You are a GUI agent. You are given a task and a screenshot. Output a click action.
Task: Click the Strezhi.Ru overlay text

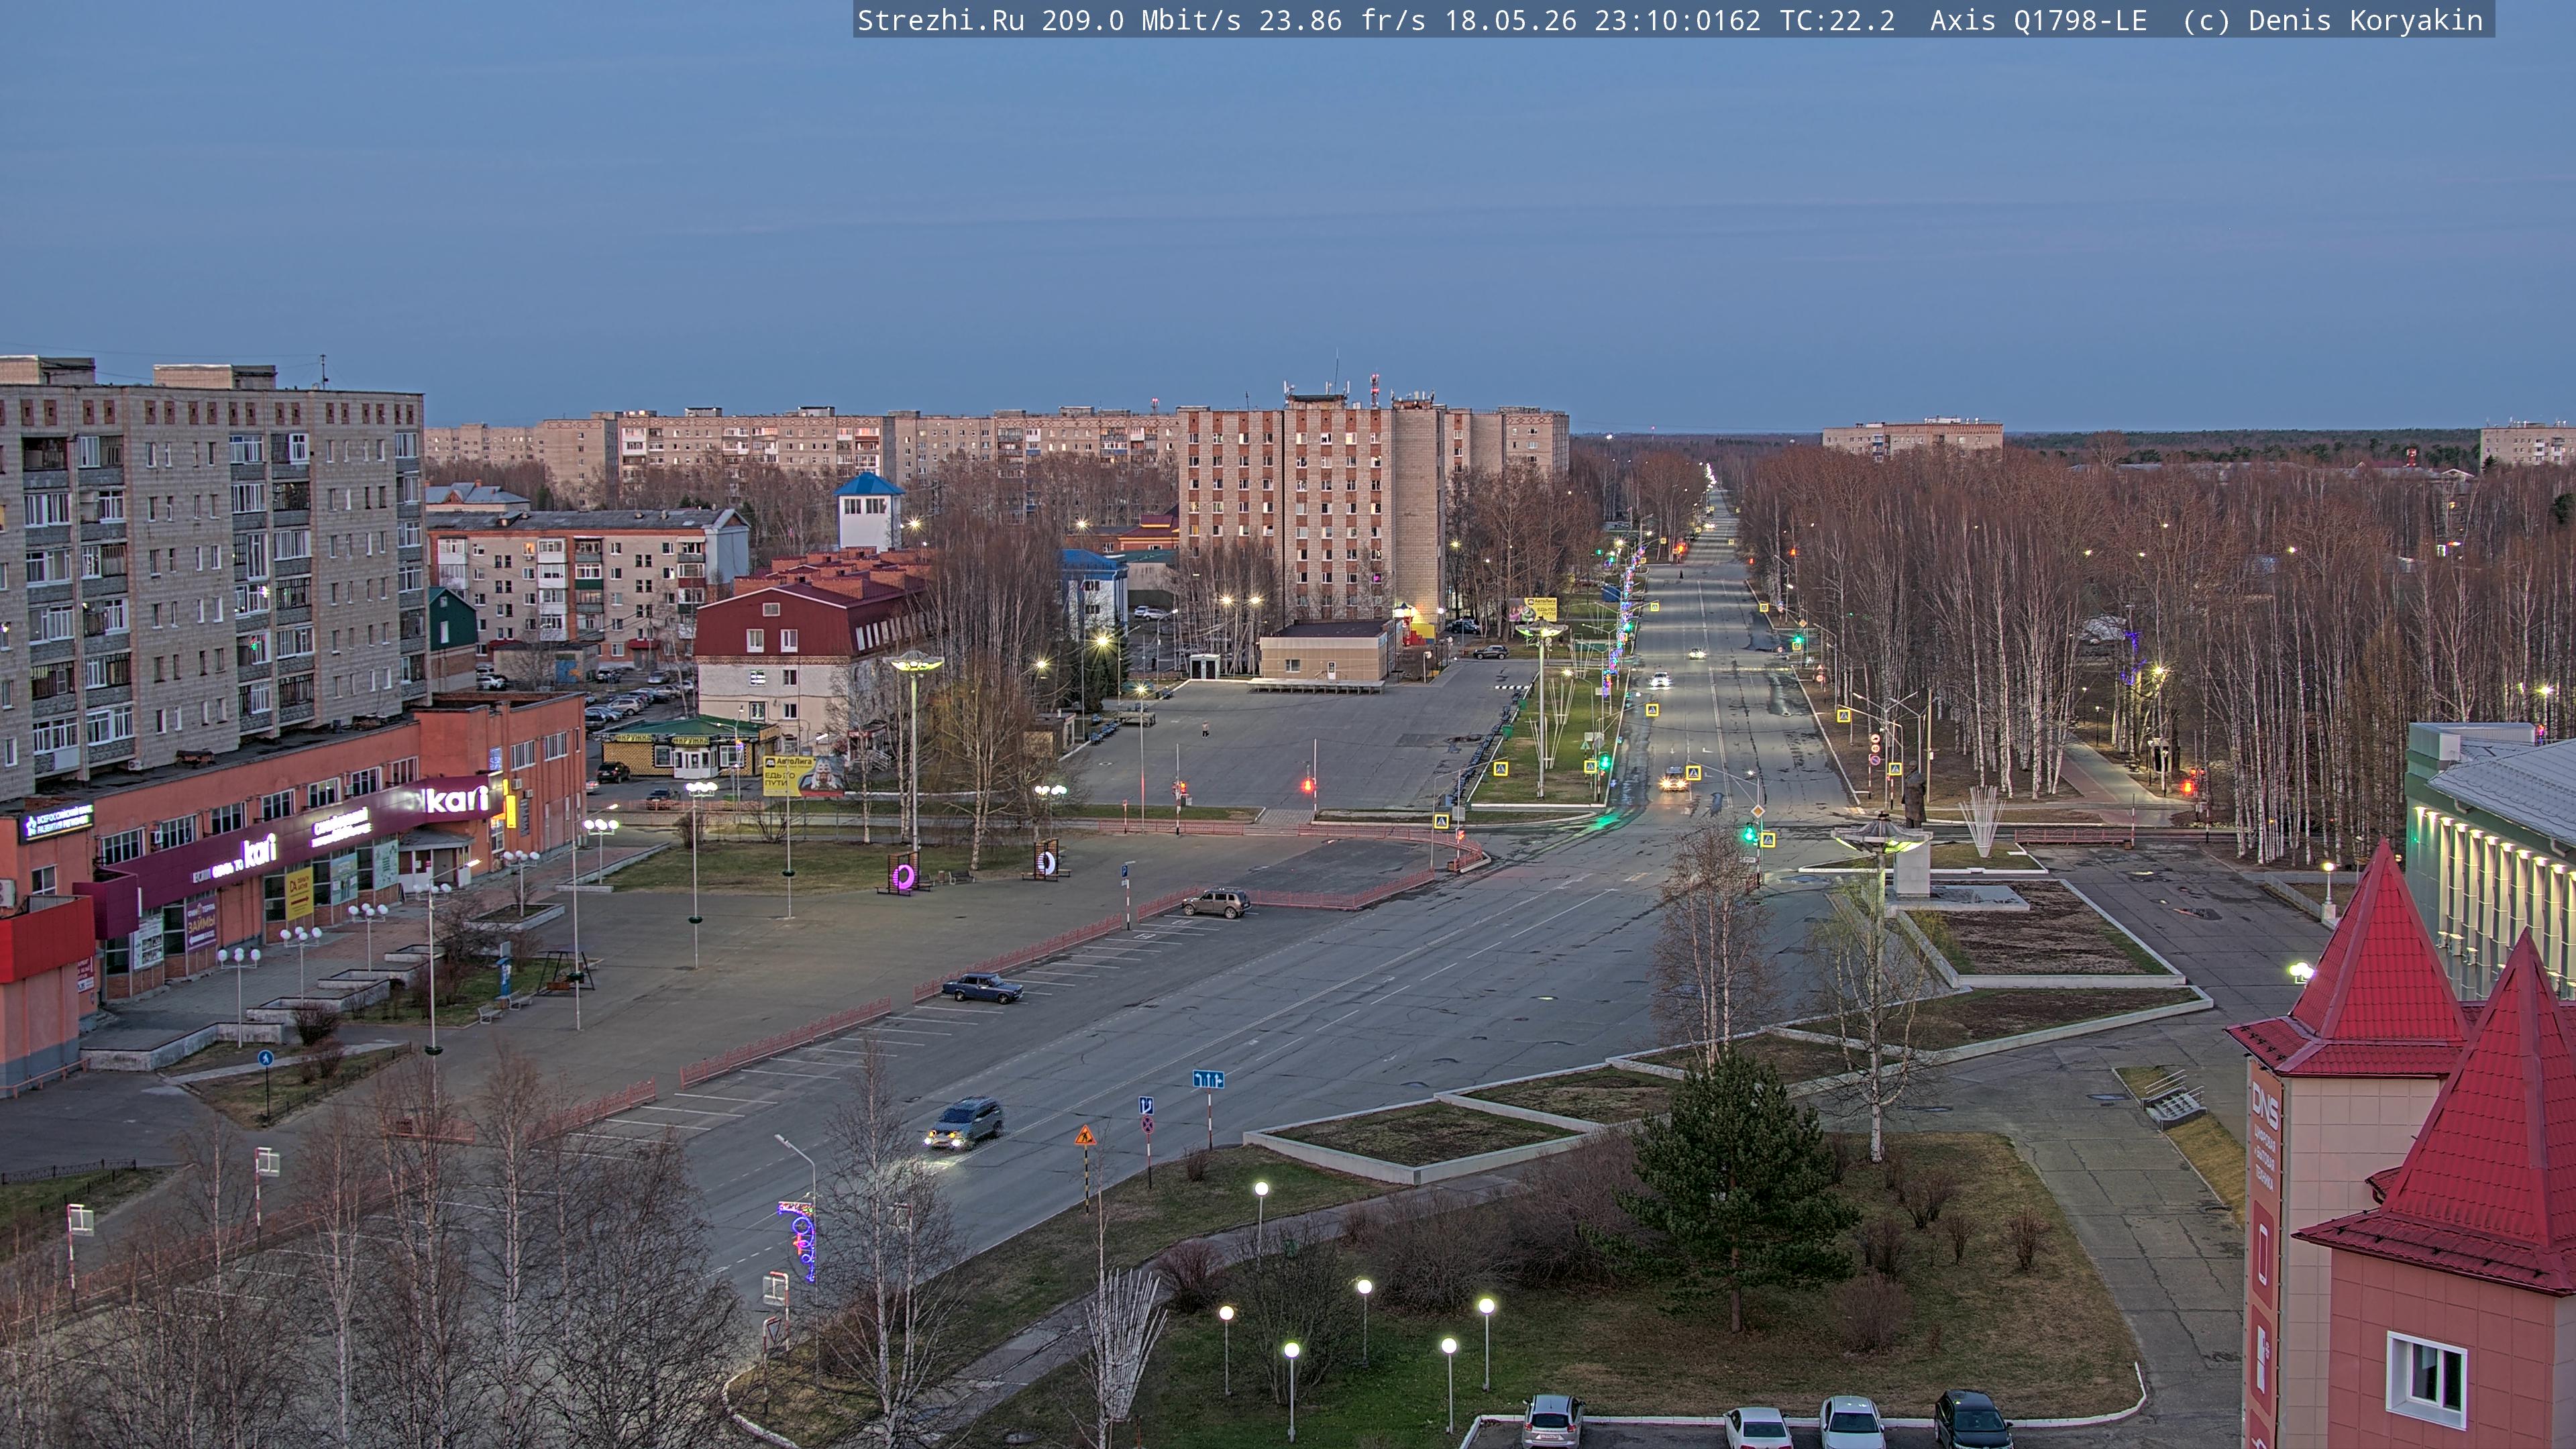click(940, 20)
